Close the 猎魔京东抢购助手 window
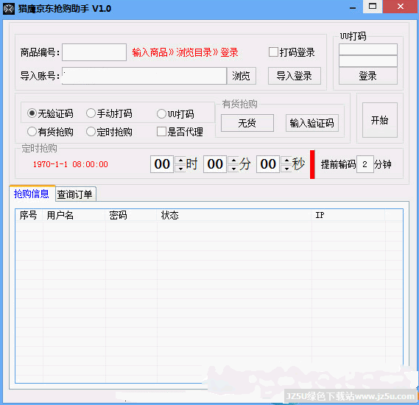419x405 pixels. tap(401, 7)
